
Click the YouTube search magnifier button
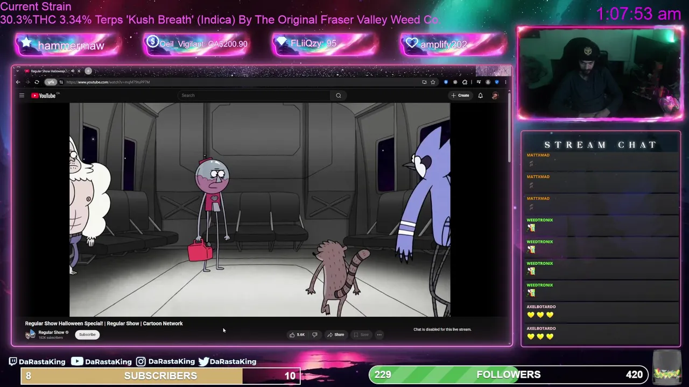(x=339, y=96)
